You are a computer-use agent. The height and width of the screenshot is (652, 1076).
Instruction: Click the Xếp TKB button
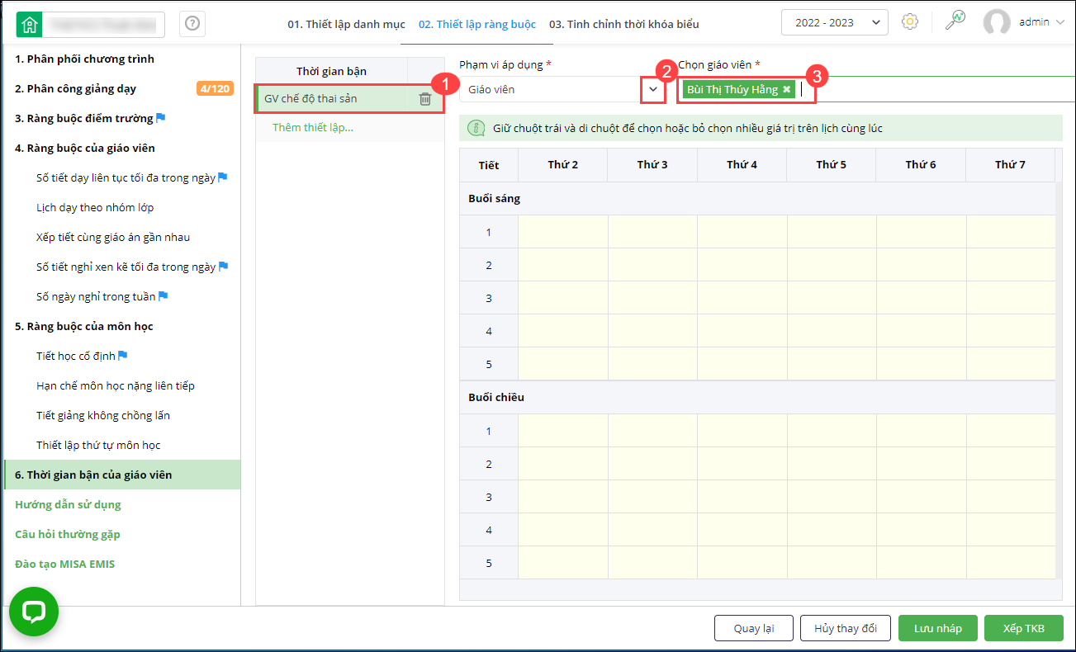[x=1024, y=628]
